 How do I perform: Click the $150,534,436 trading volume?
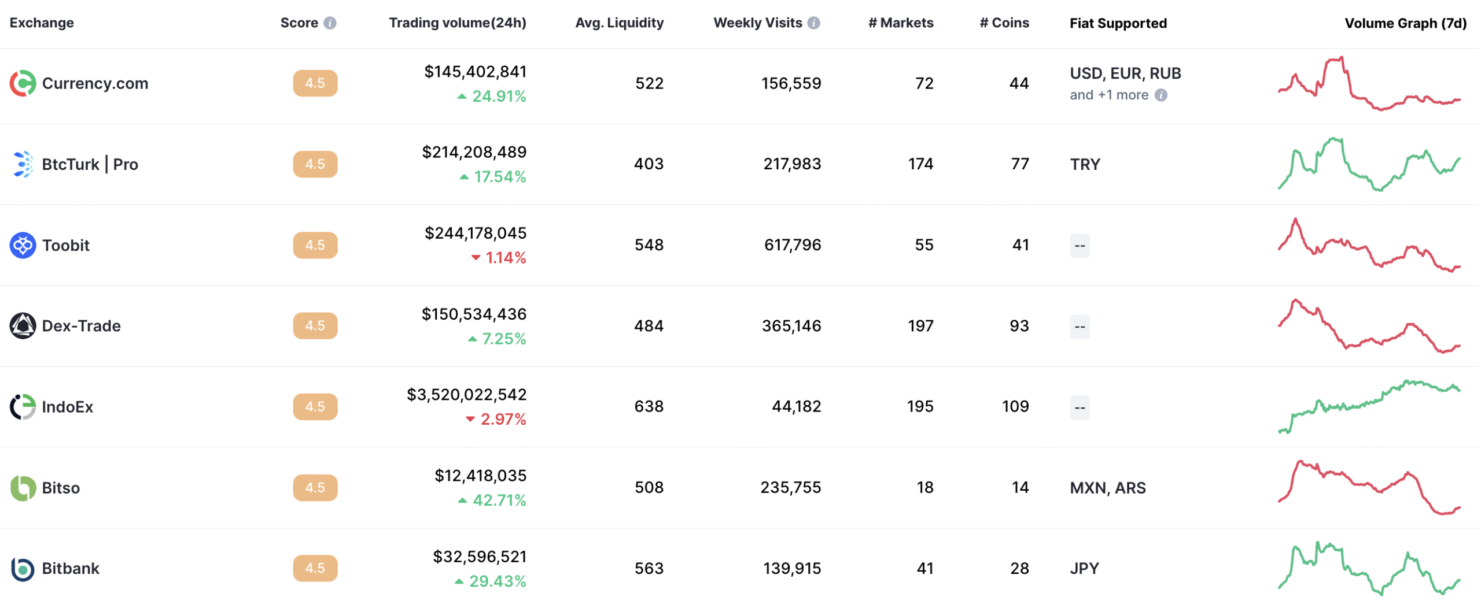(474, 314)
